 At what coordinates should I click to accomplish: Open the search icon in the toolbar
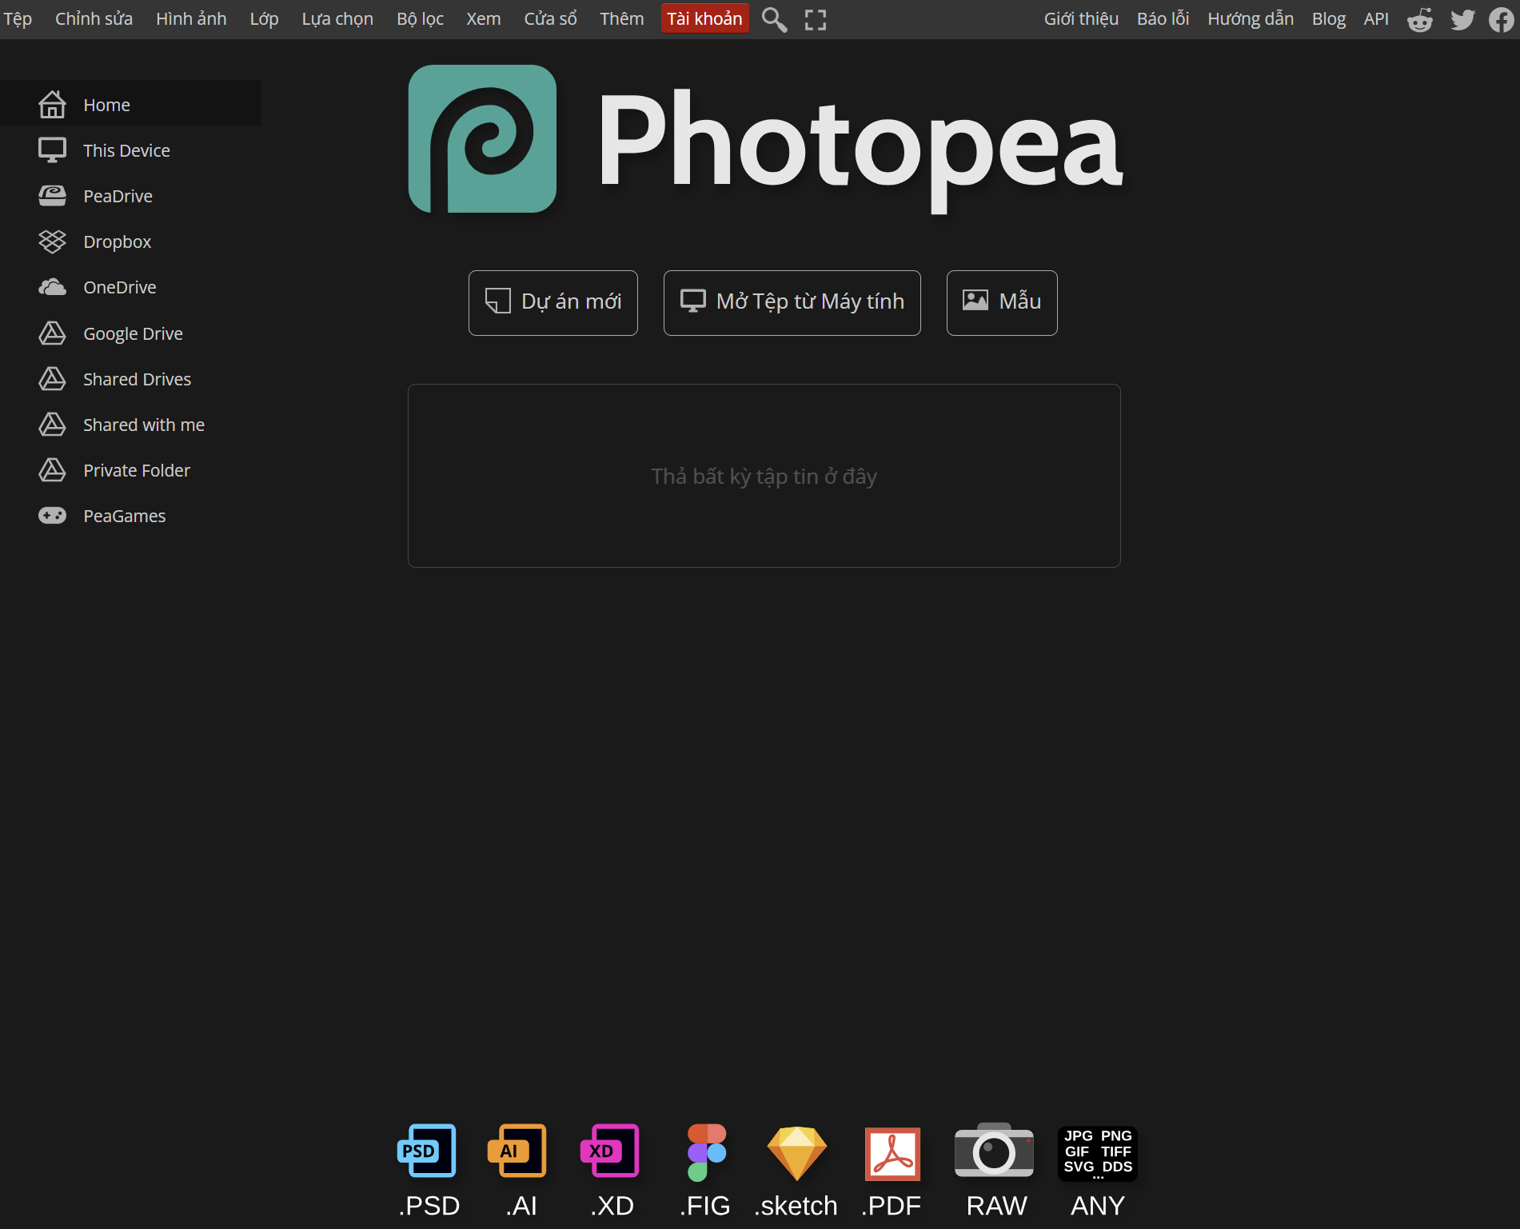click(772, 18)
